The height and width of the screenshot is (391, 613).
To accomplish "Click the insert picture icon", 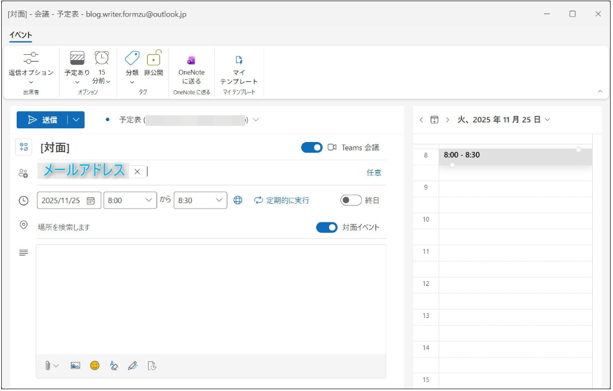I will (76, 365).
